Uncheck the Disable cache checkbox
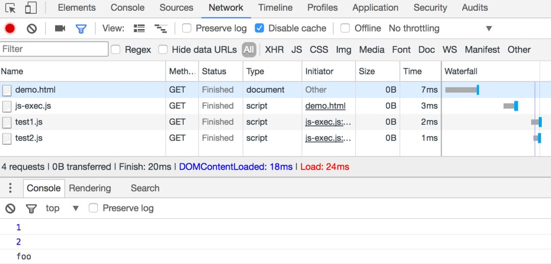 (259, 29)
